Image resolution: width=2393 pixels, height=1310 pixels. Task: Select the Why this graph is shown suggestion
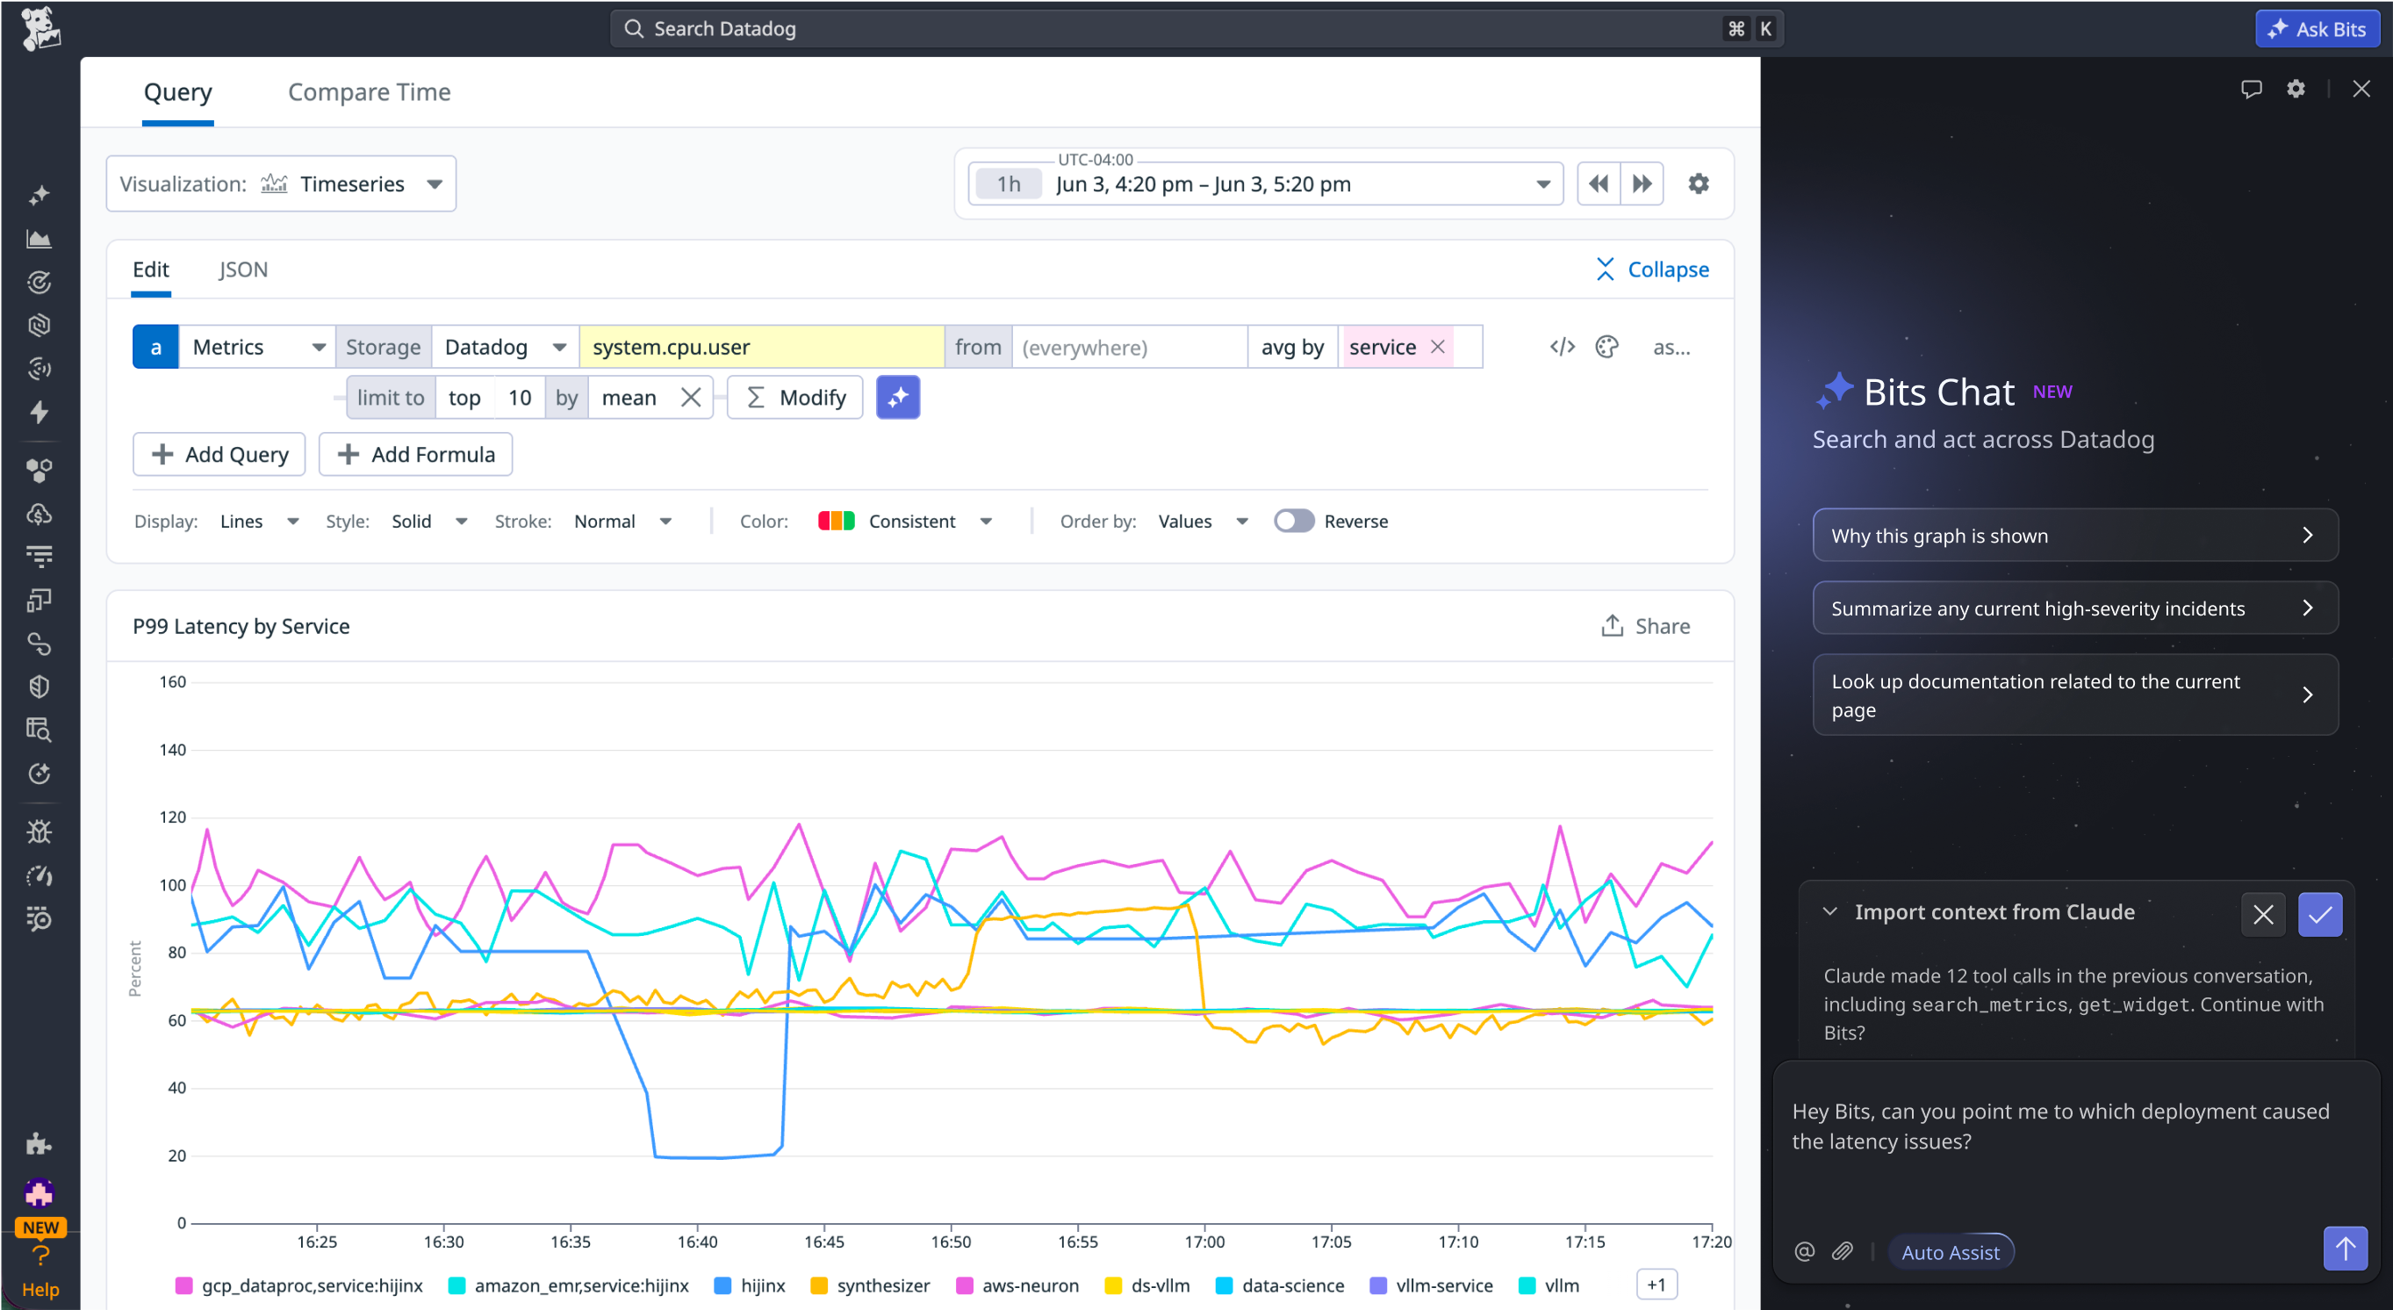pyautogui.click(x=2075, y=535)
